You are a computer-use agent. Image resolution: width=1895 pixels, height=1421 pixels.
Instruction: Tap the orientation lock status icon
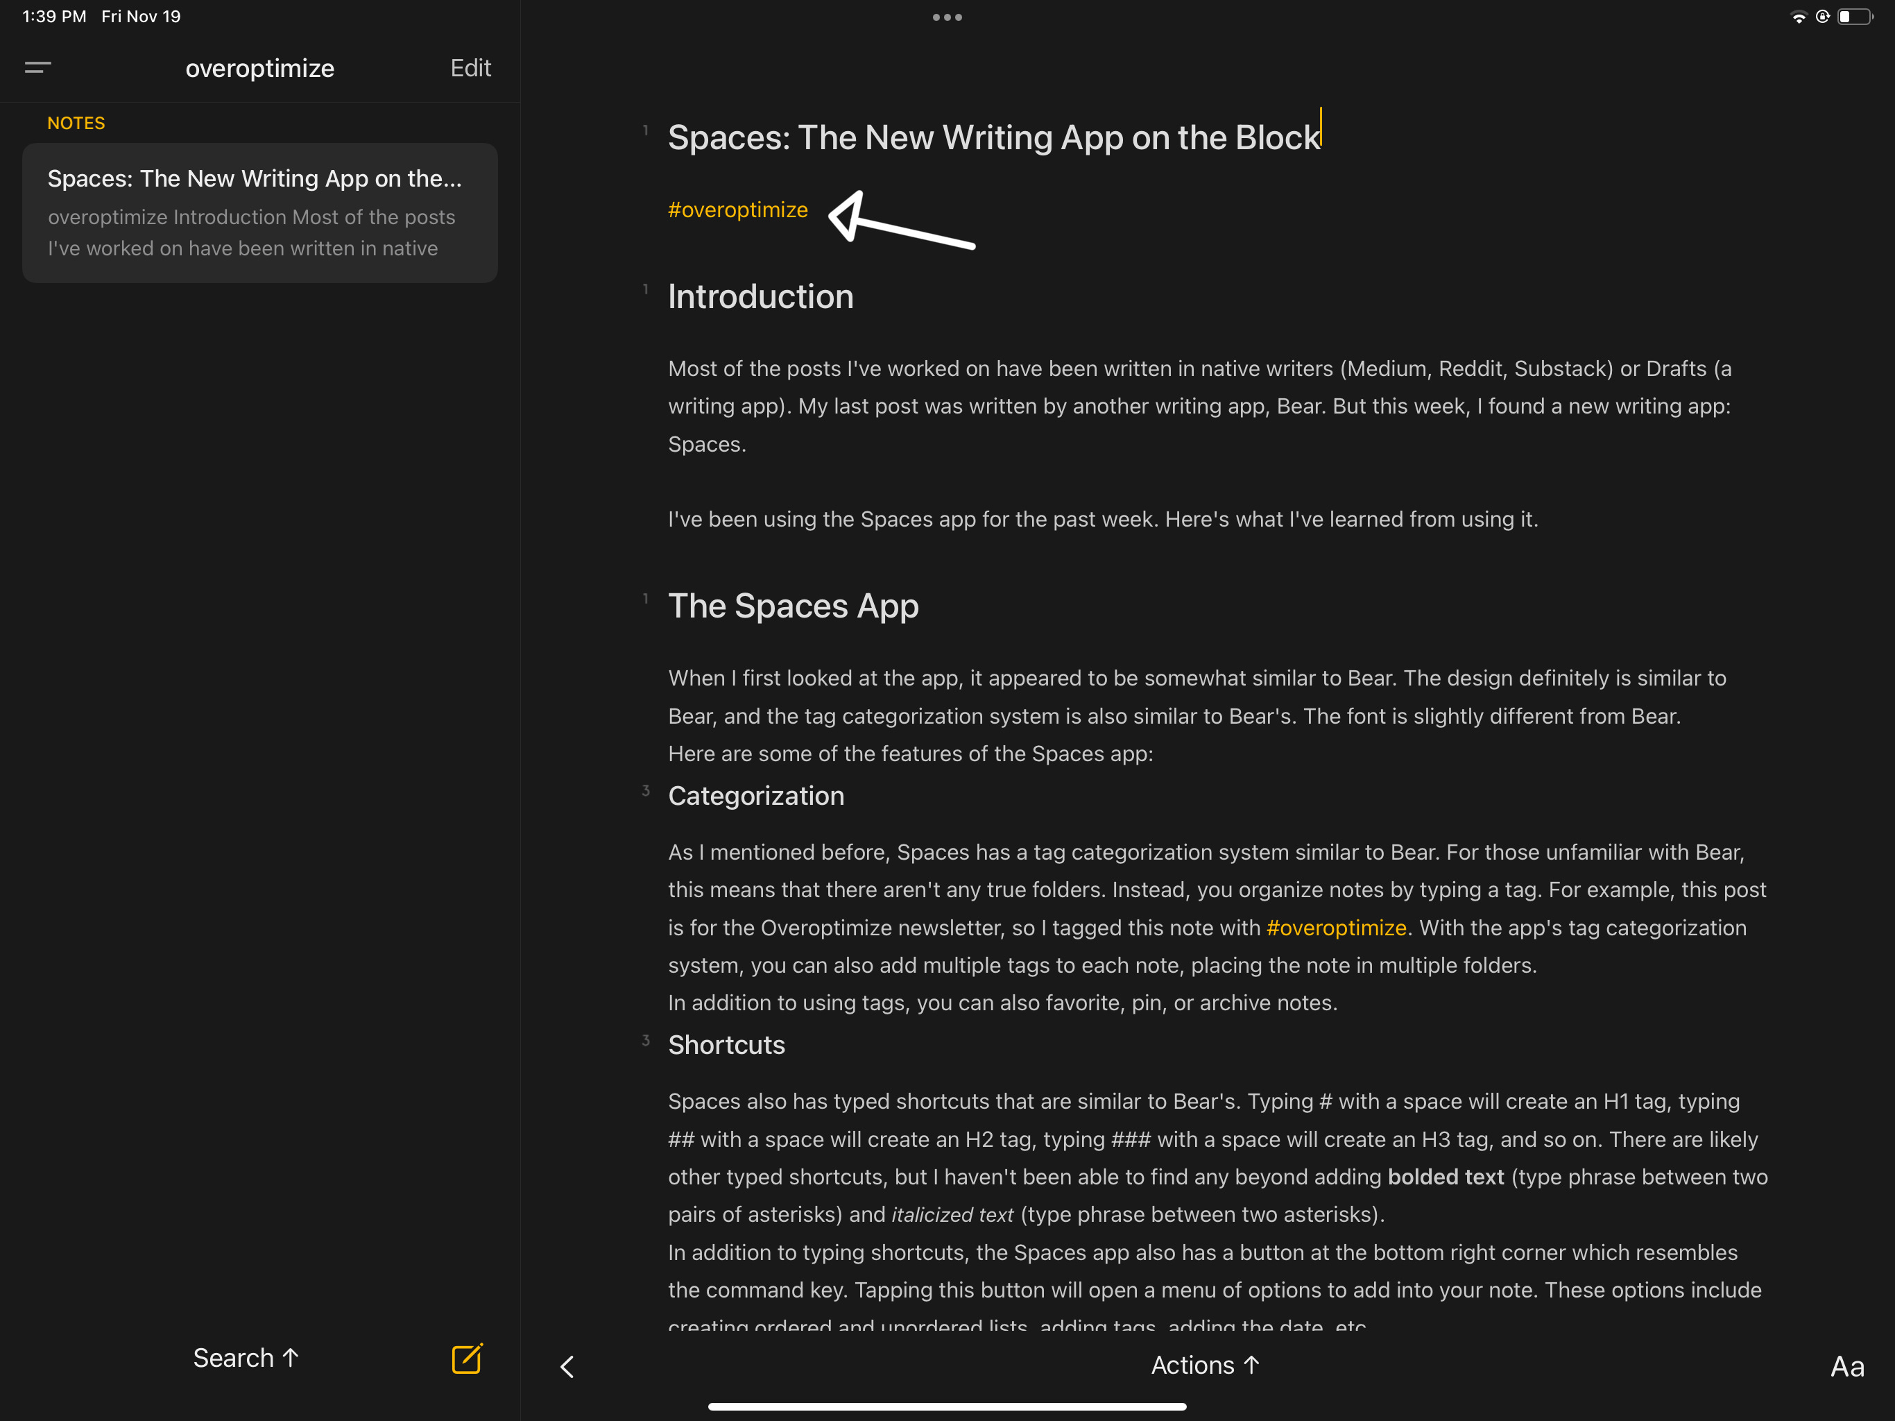(1822, 16)
